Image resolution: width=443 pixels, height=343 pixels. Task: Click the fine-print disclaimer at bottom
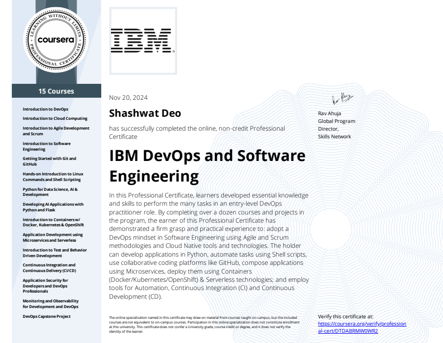pyautogui.click(x=204, y=324)
